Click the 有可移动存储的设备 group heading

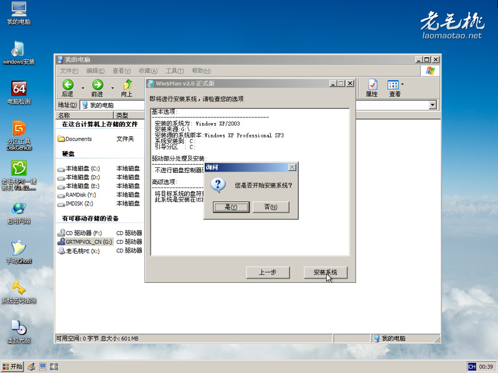coord(90,219)
